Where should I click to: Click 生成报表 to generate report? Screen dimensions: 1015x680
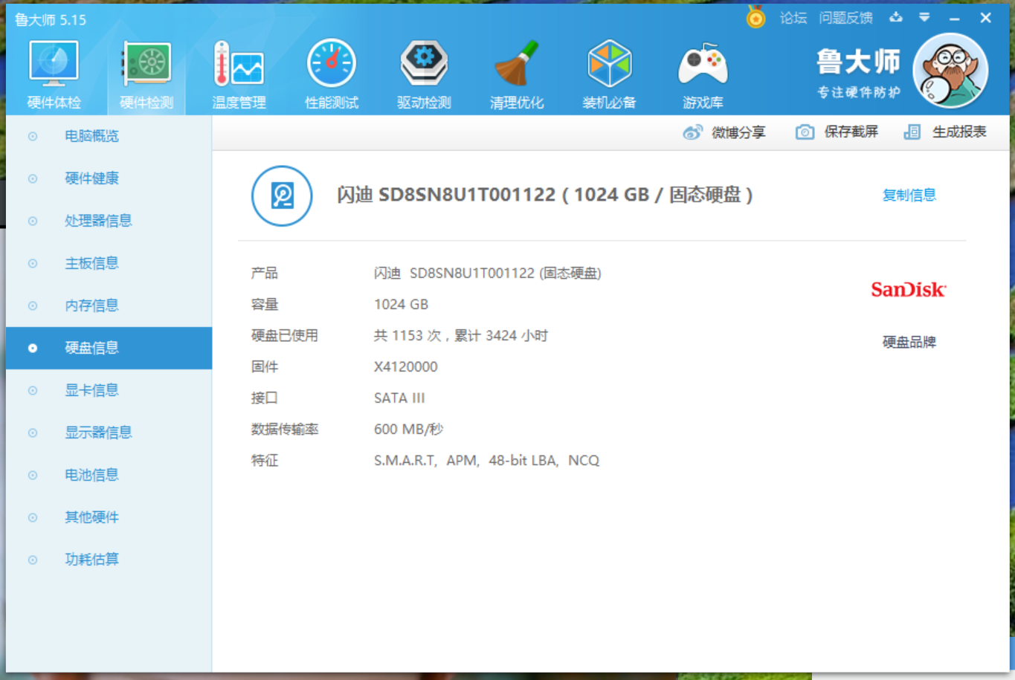pyautogui.click(x=946, y=132)
